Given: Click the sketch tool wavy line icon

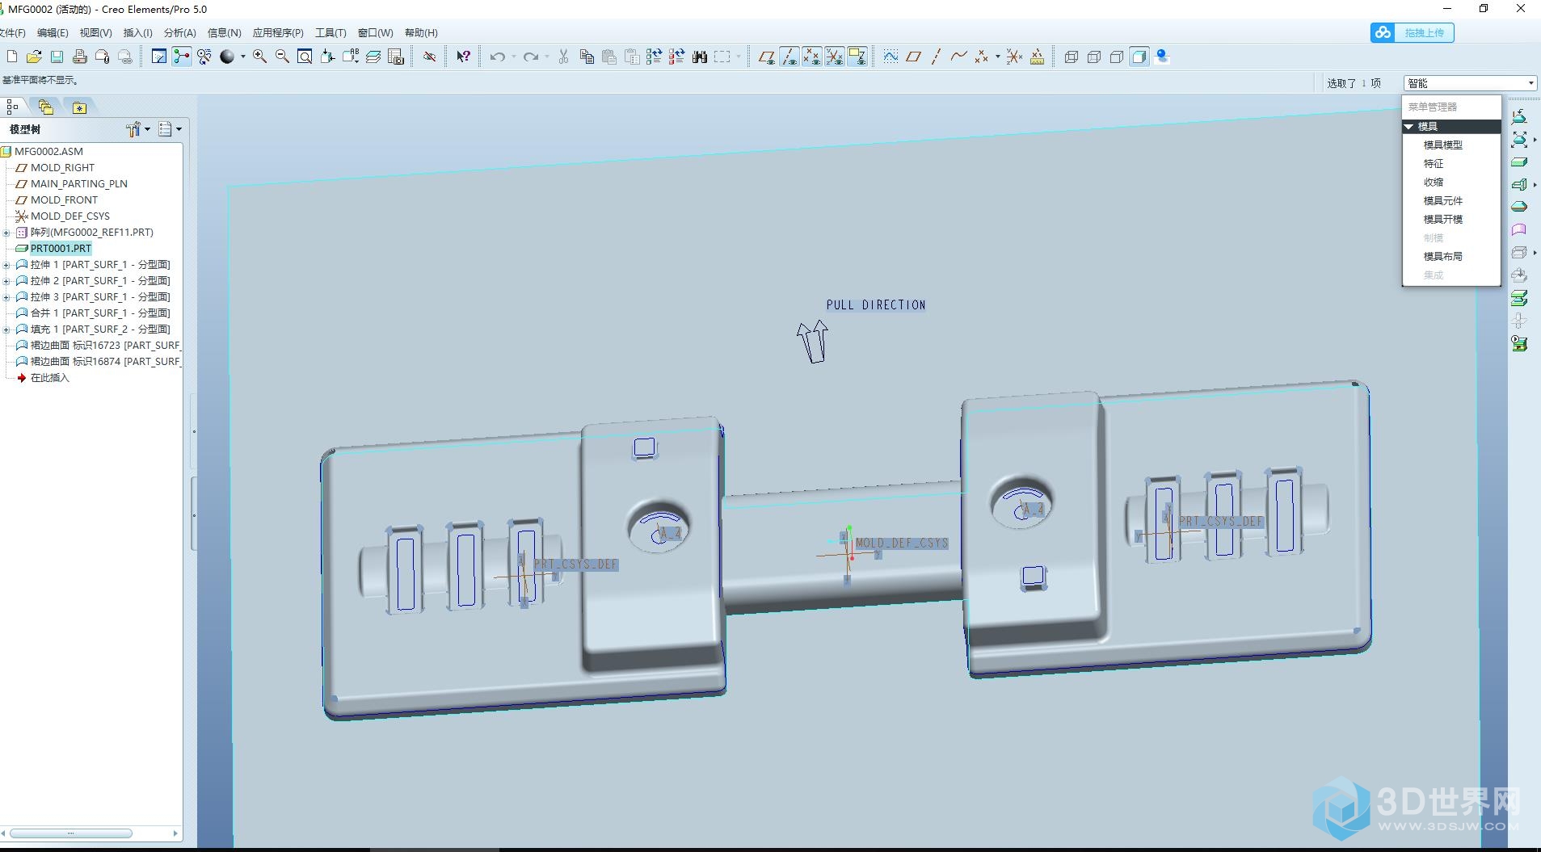Looking at the screenshot, I should pyautogui.click(x=890, y=57).
